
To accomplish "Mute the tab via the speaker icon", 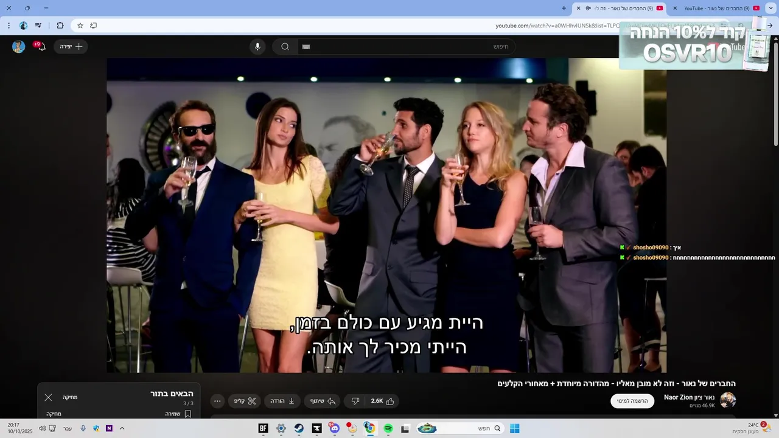I will tap(588, 8).
